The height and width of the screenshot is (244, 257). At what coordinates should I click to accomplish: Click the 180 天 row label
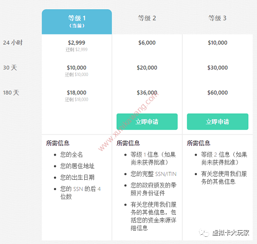[x=11, y=92]
